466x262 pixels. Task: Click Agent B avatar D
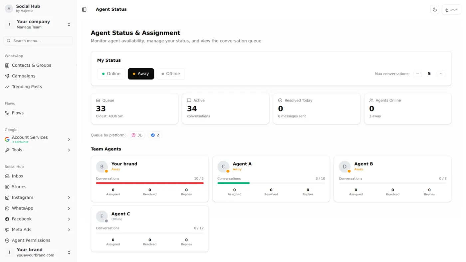pos(345,166)
